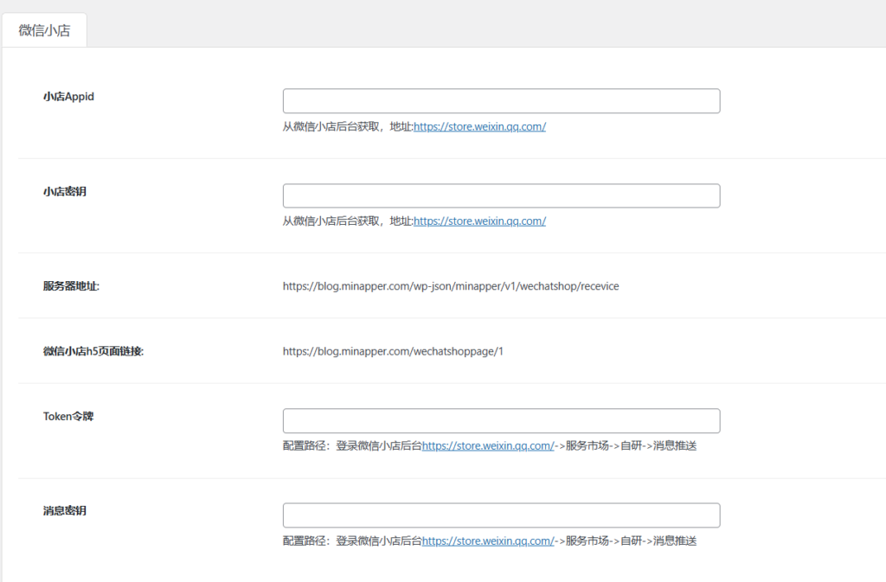Screen dimensions: 886x582
Task: Open store.weixin.qq.com link under Token令牌
Action: pyautogui.click(x=488, y=446)
